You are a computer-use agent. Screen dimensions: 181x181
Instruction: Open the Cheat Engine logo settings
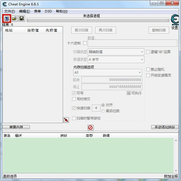[x=174, y=19]
